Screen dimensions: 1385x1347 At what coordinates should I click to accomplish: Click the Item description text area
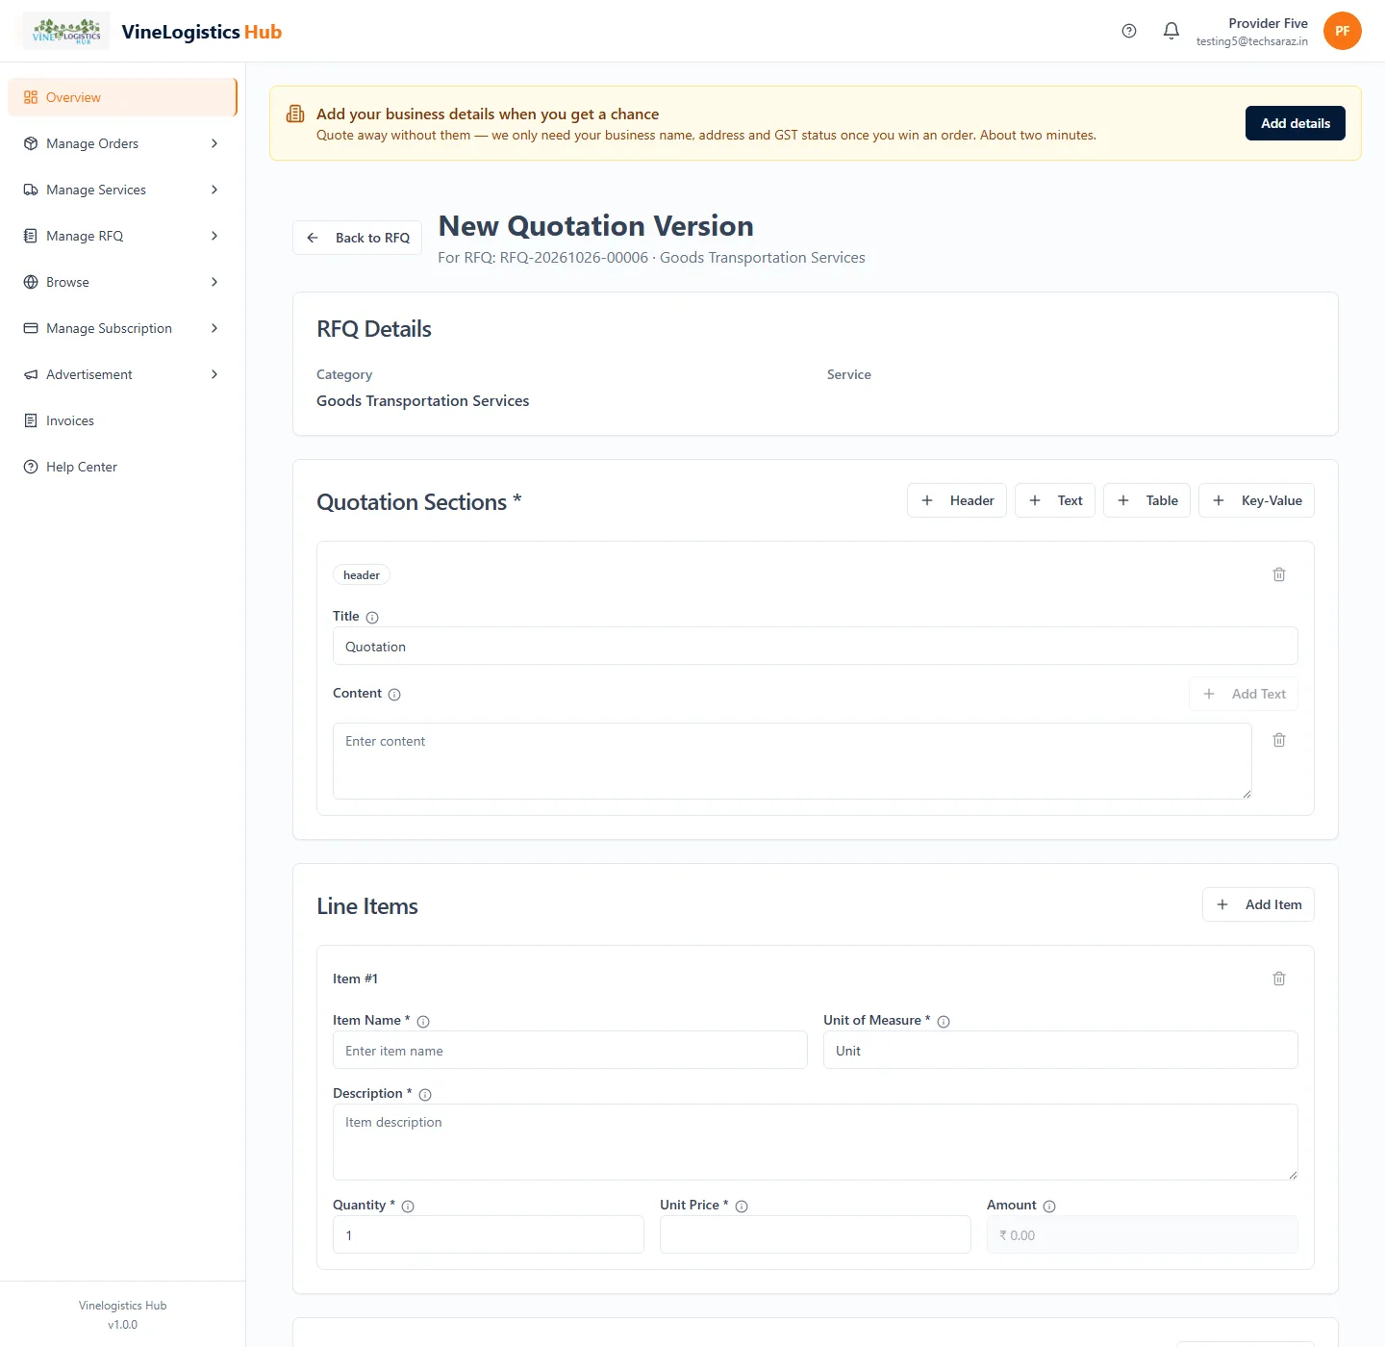(816, 1142)
